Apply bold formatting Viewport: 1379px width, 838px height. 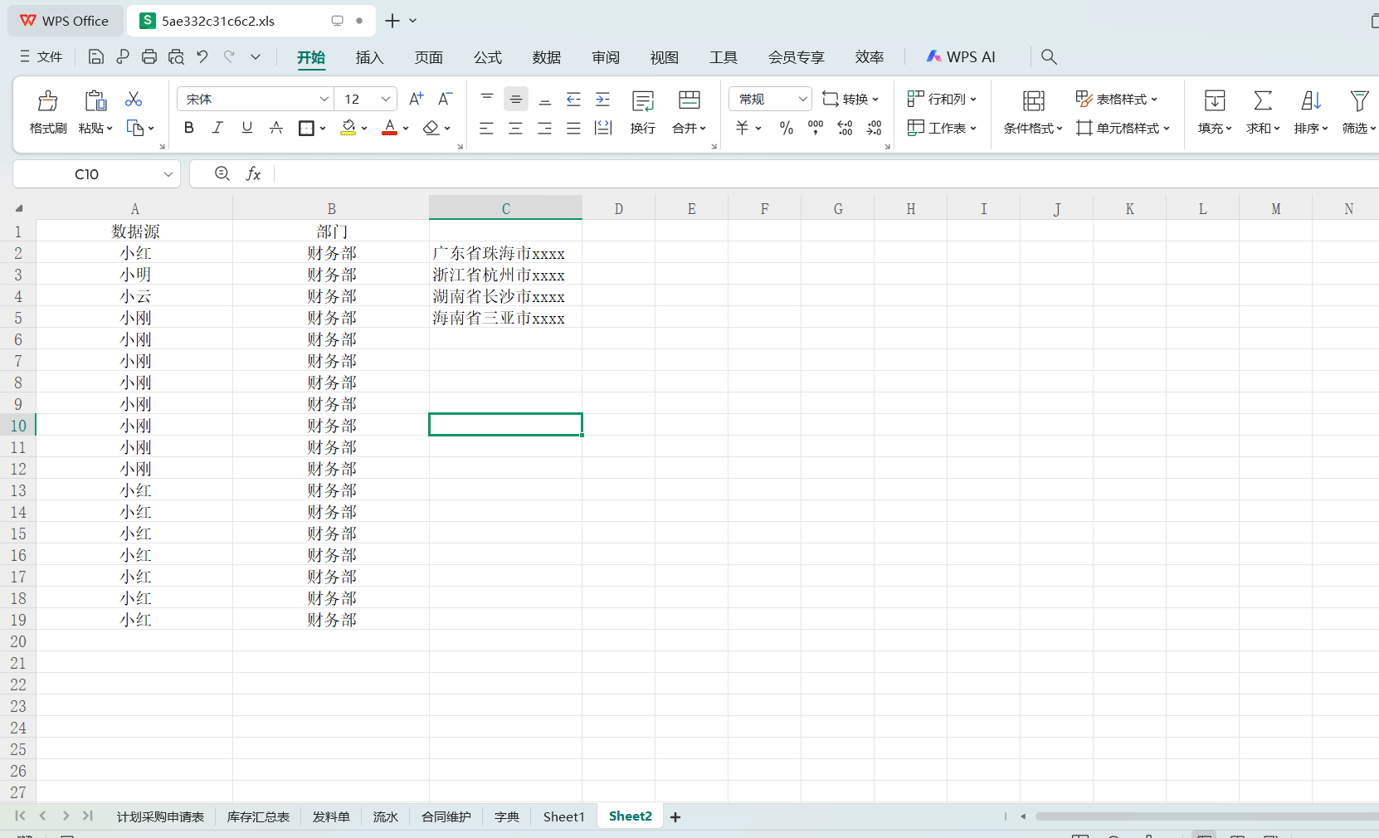pos(188,128)
